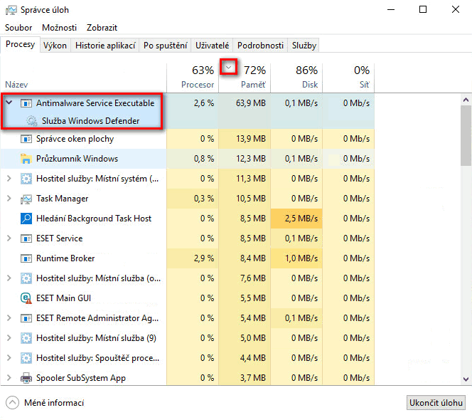Switch to the Po spuštění tab
This screenshot has width=472, height=420.
coord(165,46)
